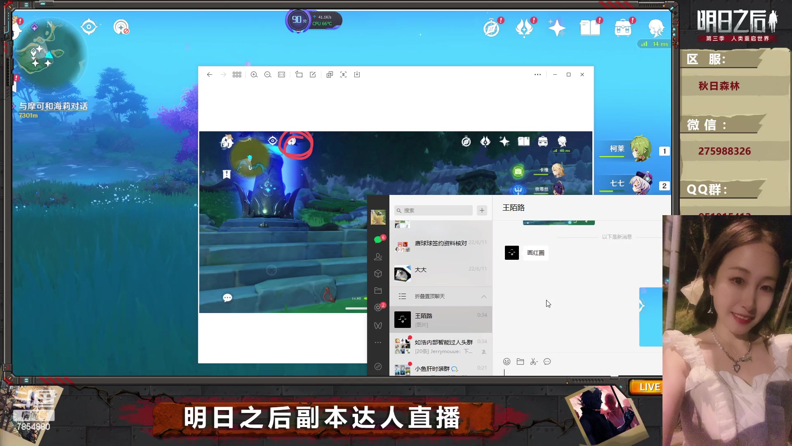
Task: Rotate the image in the viewer
Action: click(299, 74)
